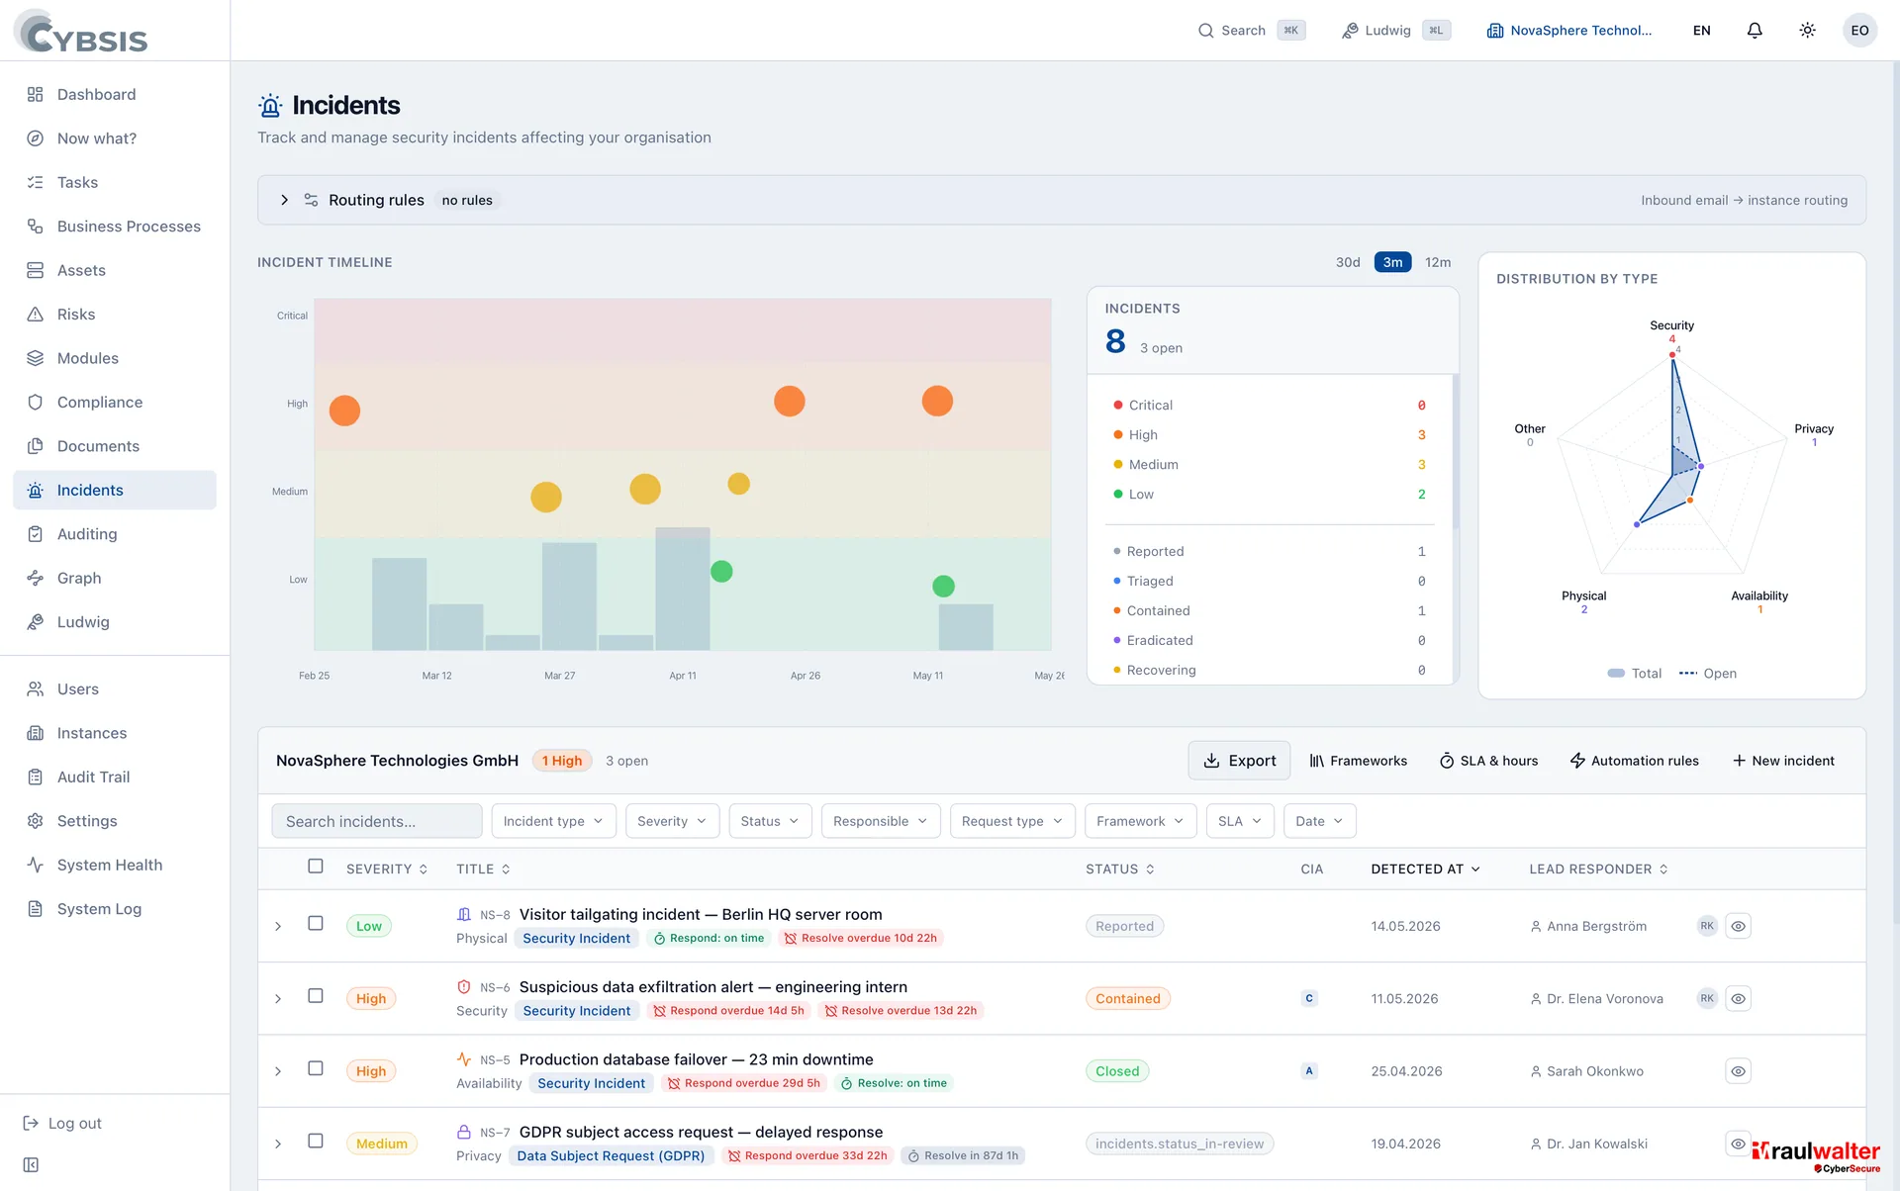Click the Audit Trail clipboard icon
Viewport: 1900px width, 1191px height.
tap(36, 778)
